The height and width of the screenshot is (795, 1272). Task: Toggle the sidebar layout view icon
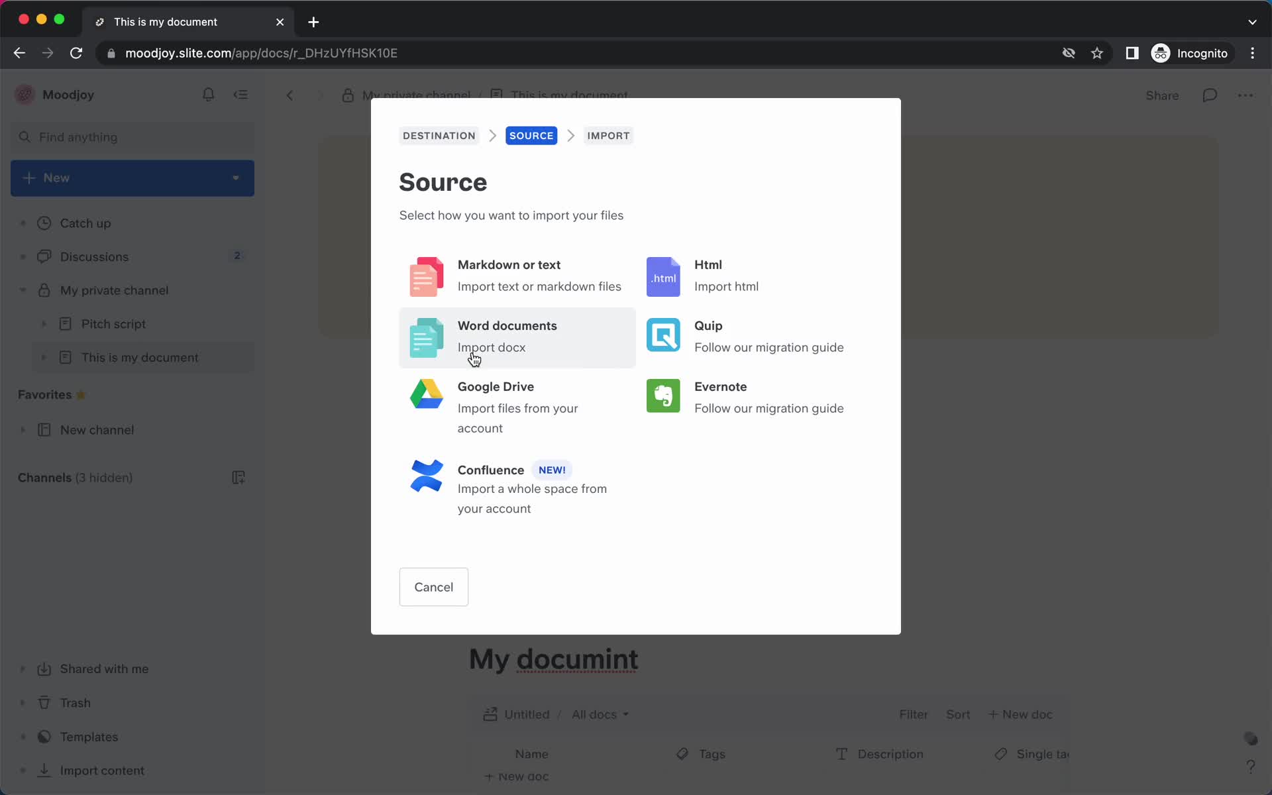[x=241, y=94]
